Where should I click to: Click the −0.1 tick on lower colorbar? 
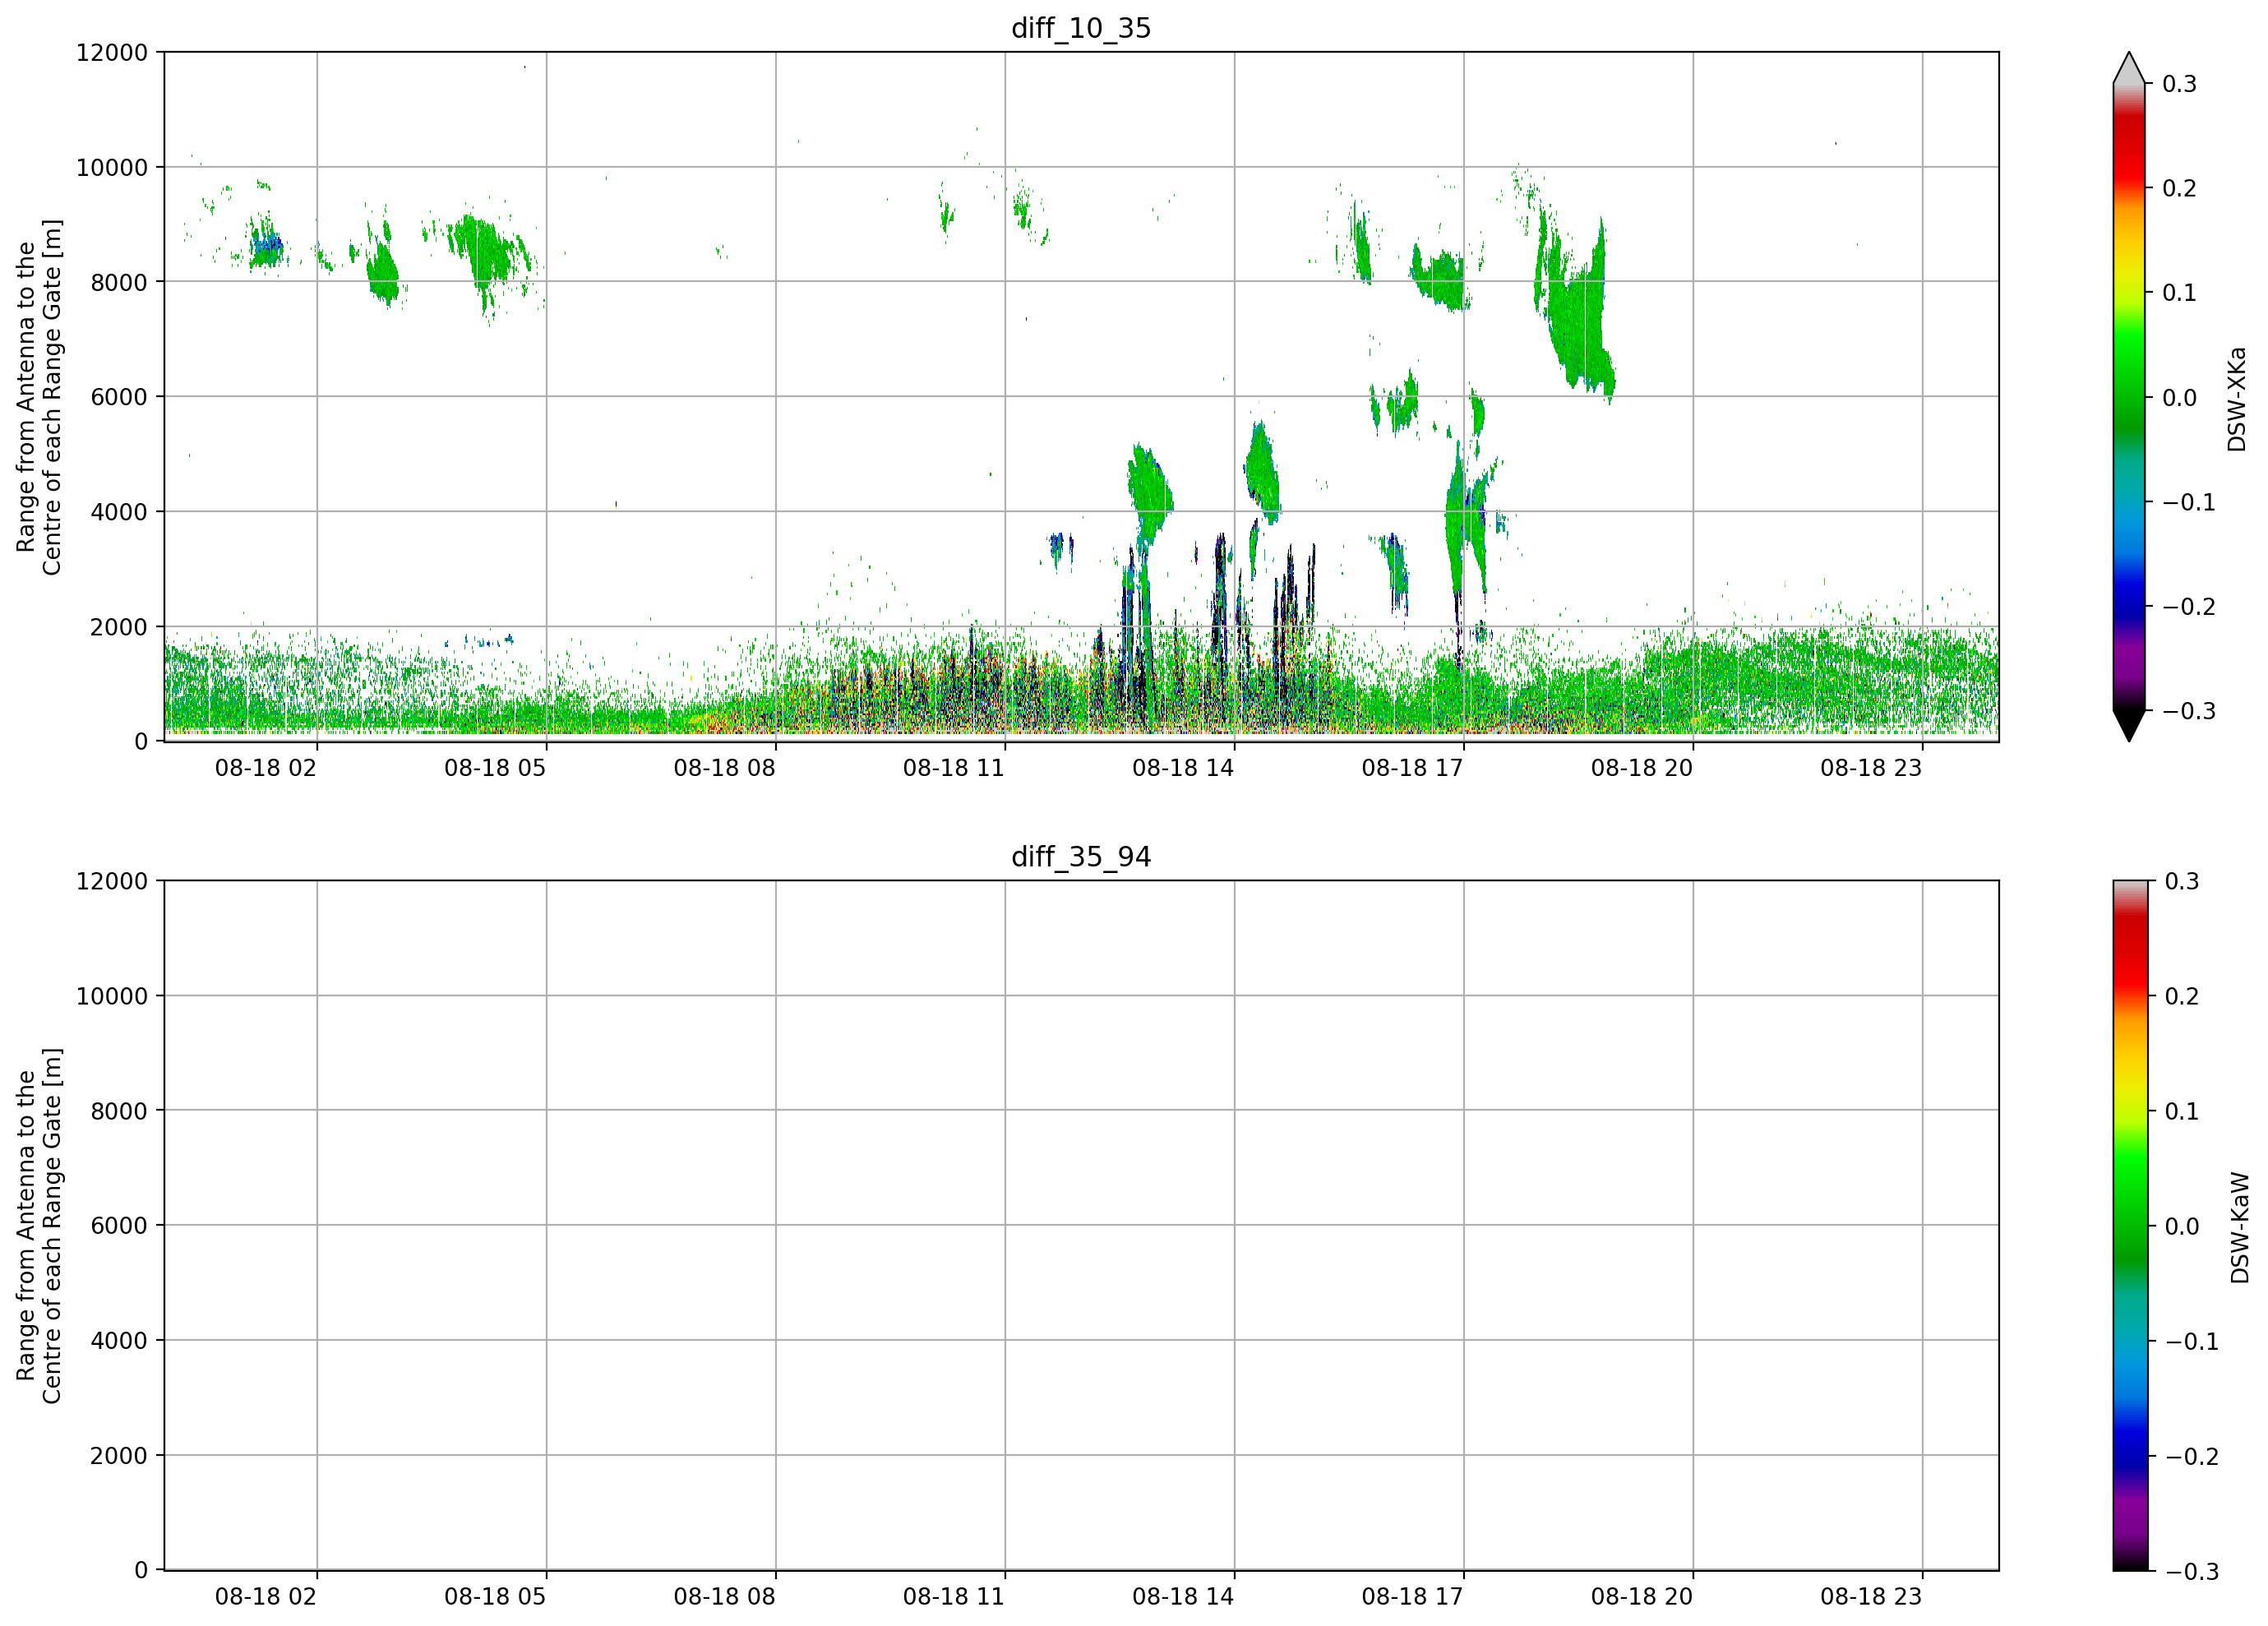[x=2191, y=1342]
